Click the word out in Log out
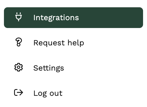 [x=56, y=93]
